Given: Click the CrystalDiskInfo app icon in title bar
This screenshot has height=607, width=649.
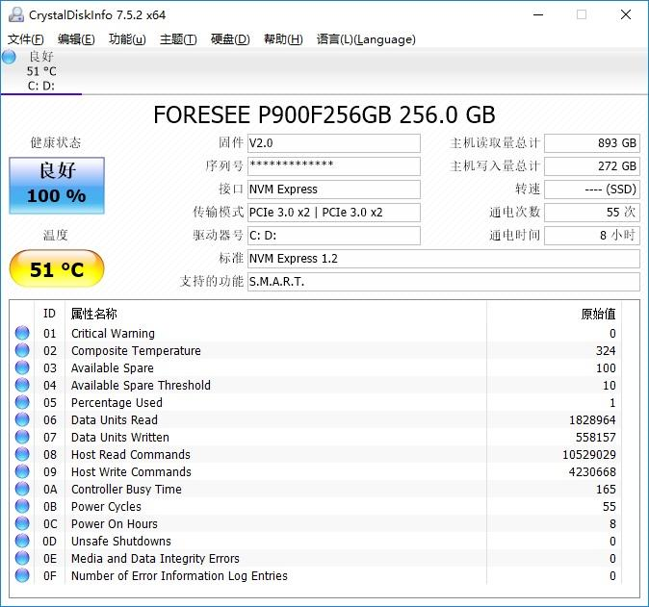Looking at the screenshot, I should pyautogui.click(x=15, y=14).
